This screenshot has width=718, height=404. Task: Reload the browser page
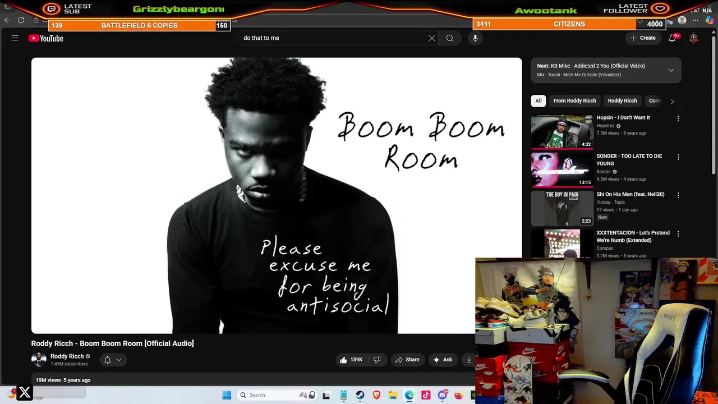[21, 20]
